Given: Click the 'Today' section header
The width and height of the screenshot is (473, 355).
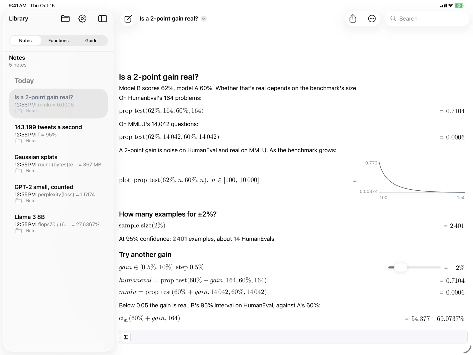Looking at the screenshot, I should point(24,81).
